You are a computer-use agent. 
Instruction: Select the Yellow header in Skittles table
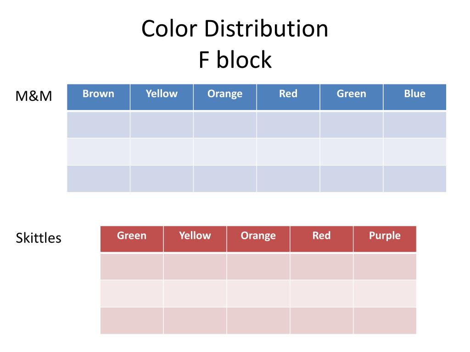coord(195,236)
